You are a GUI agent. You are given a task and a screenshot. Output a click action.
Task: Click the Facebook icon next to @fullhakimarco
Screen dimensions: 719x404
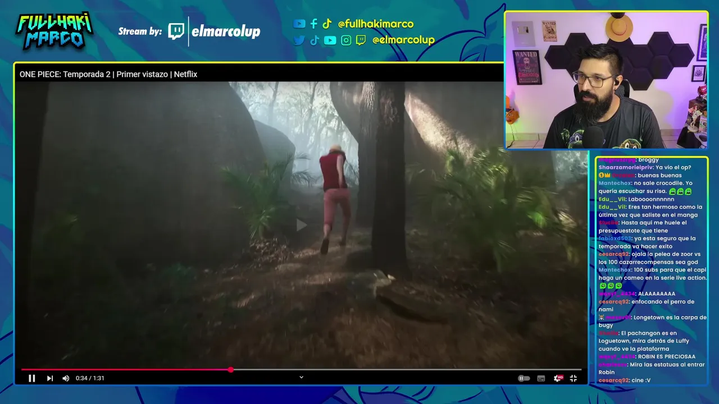[314, 24]
